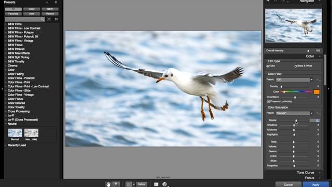
Task: Click the Blues saturation slider handle
Action: point(294,161)
